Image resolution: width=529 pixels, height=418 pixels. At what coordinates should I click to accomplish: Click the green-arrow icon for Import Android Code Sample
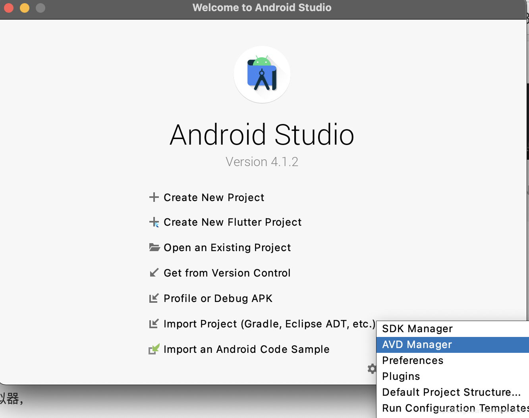pyautogui.click(x=154, y=349)
